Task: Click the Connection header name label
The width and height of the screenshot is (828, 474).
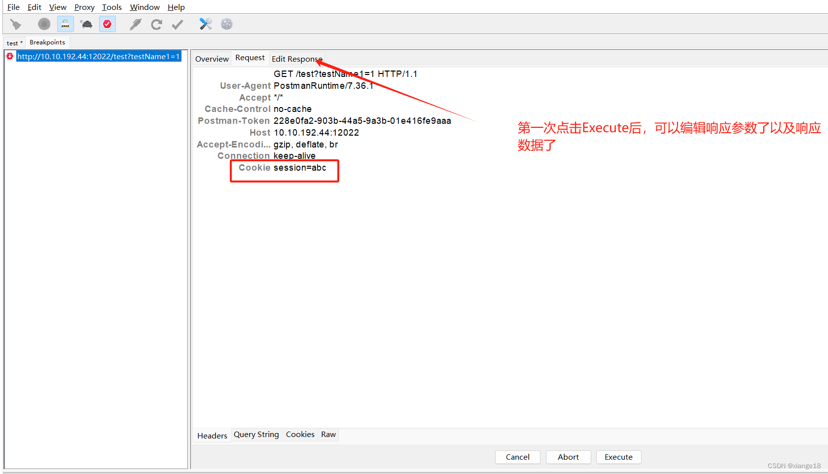Action: coord(244,156)
